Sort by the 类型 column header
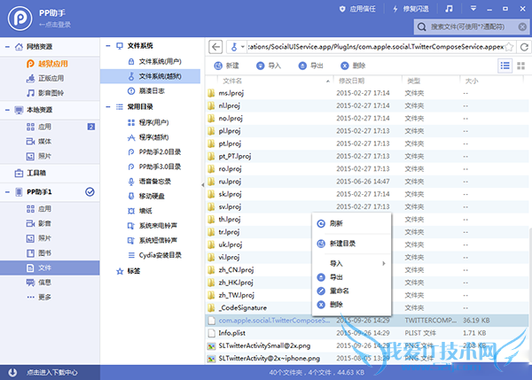Image resolution: width=532 pixels, height=380 pixels. click(413, 81)
